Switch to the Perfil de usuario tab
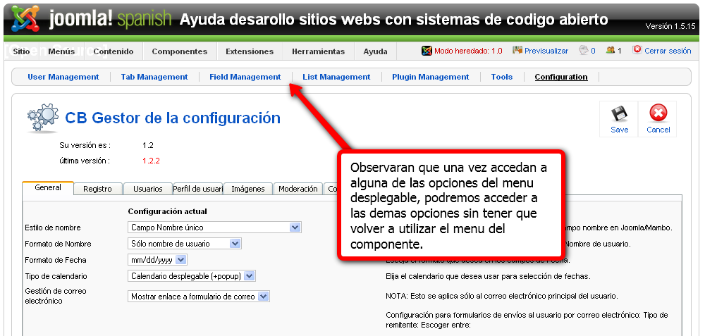The width and height of the screenshot is (705, 336). (x=198, y=189)
